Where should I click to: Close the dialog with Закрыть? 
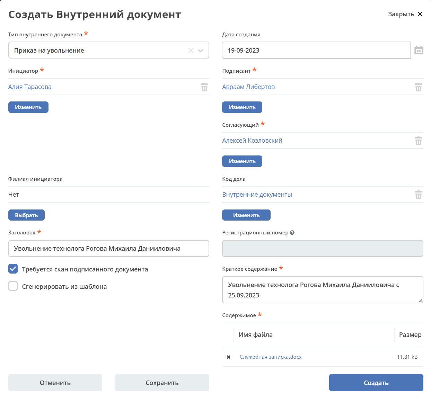click(405, 14)
